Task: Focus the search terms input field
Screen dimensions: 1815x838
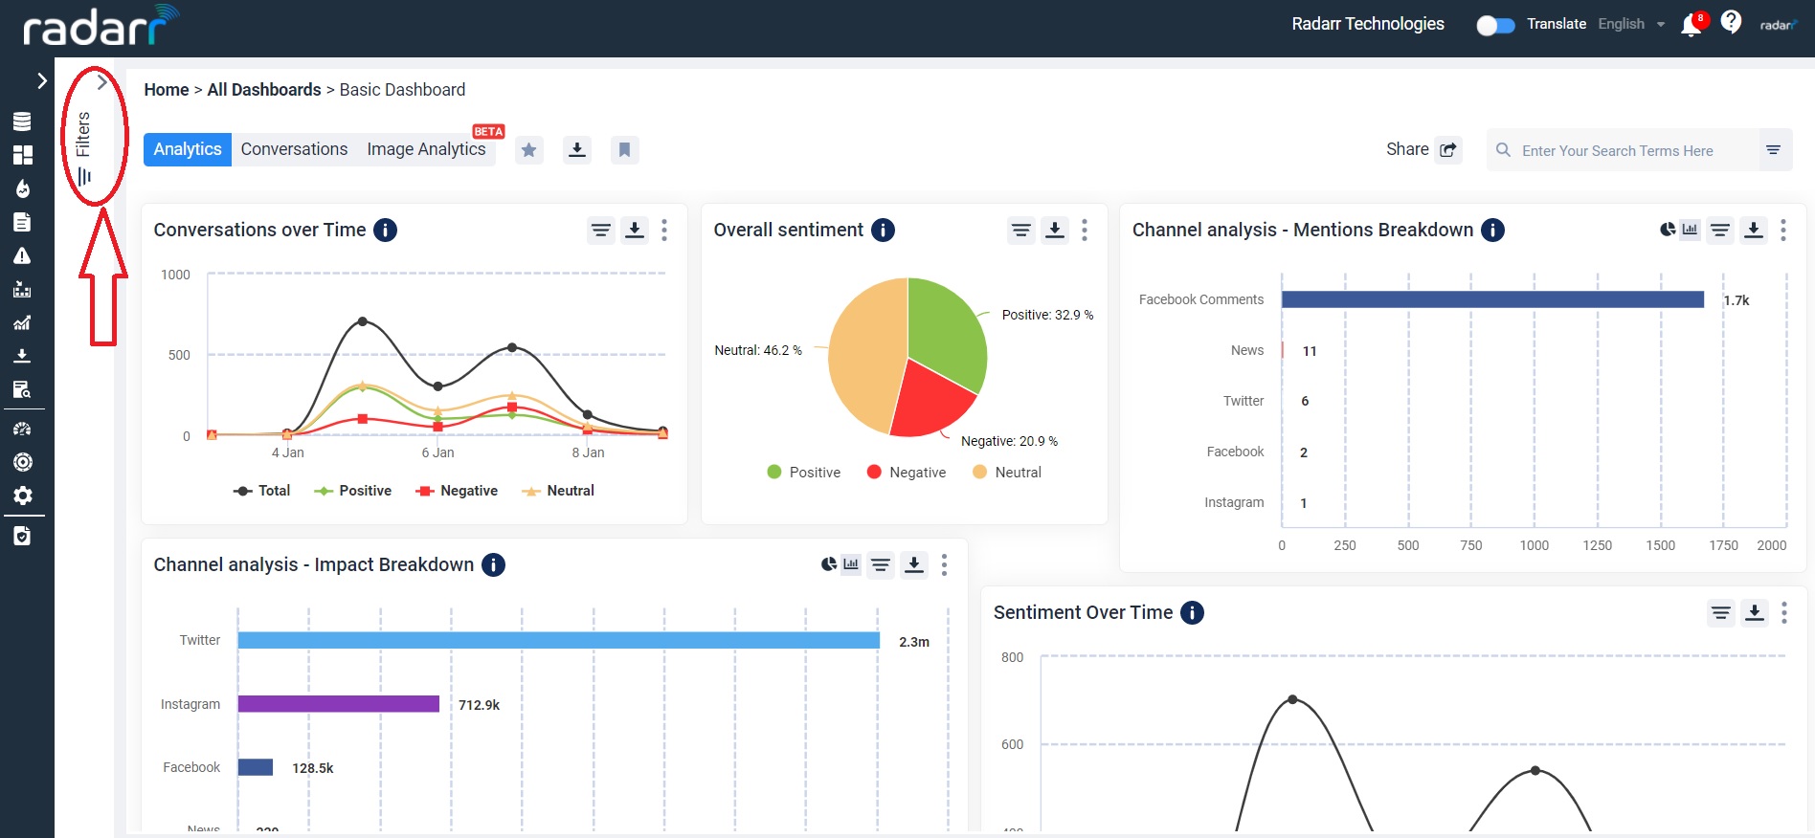Action: [x=1625, y=150]
